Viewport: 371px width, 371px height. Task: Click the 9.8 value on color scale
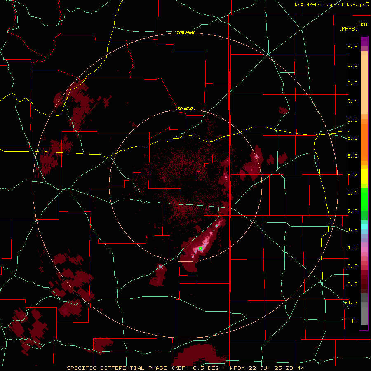click(352, 46)
